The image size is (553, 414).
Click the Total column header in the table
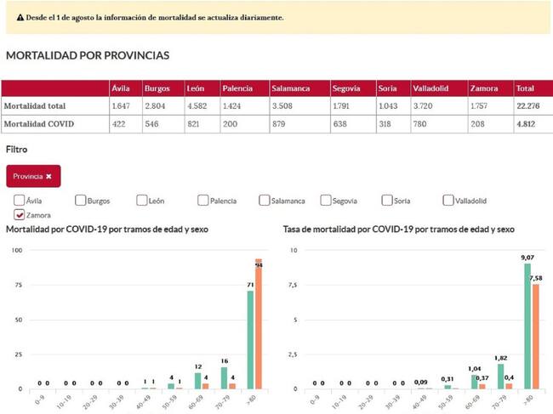[524, 88]
